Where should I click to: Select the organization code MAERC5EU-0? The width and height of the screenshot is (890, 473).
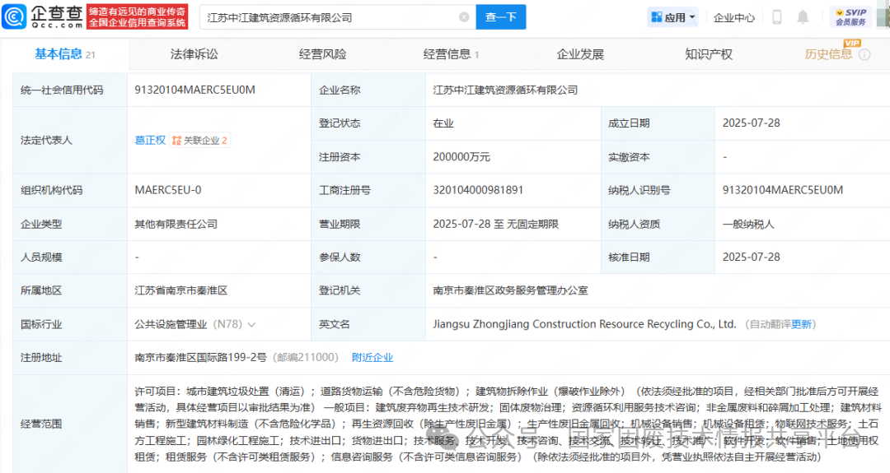pyautogui.click(x=168, y=190)
